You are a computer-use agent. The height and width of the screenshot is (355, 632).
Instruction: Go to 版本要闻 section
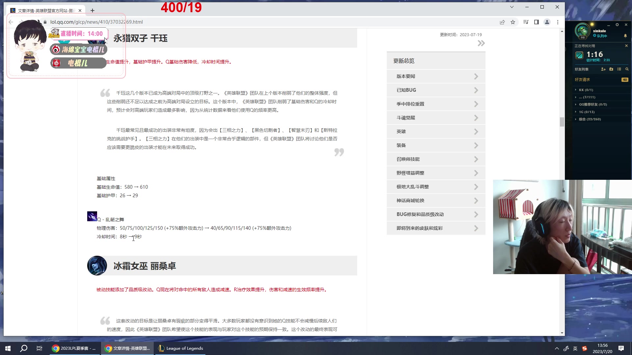click(436, 76)
